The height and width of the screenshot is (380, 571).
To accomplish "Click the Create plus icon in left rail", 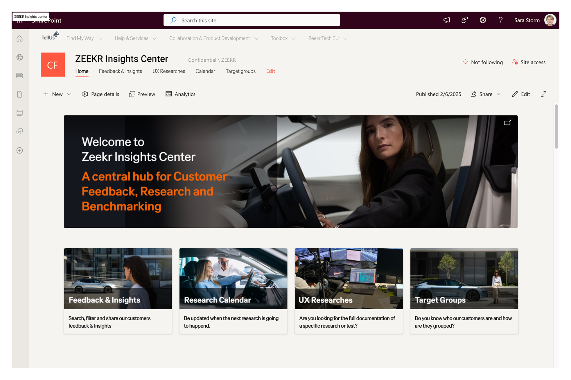I will [20, 150].
